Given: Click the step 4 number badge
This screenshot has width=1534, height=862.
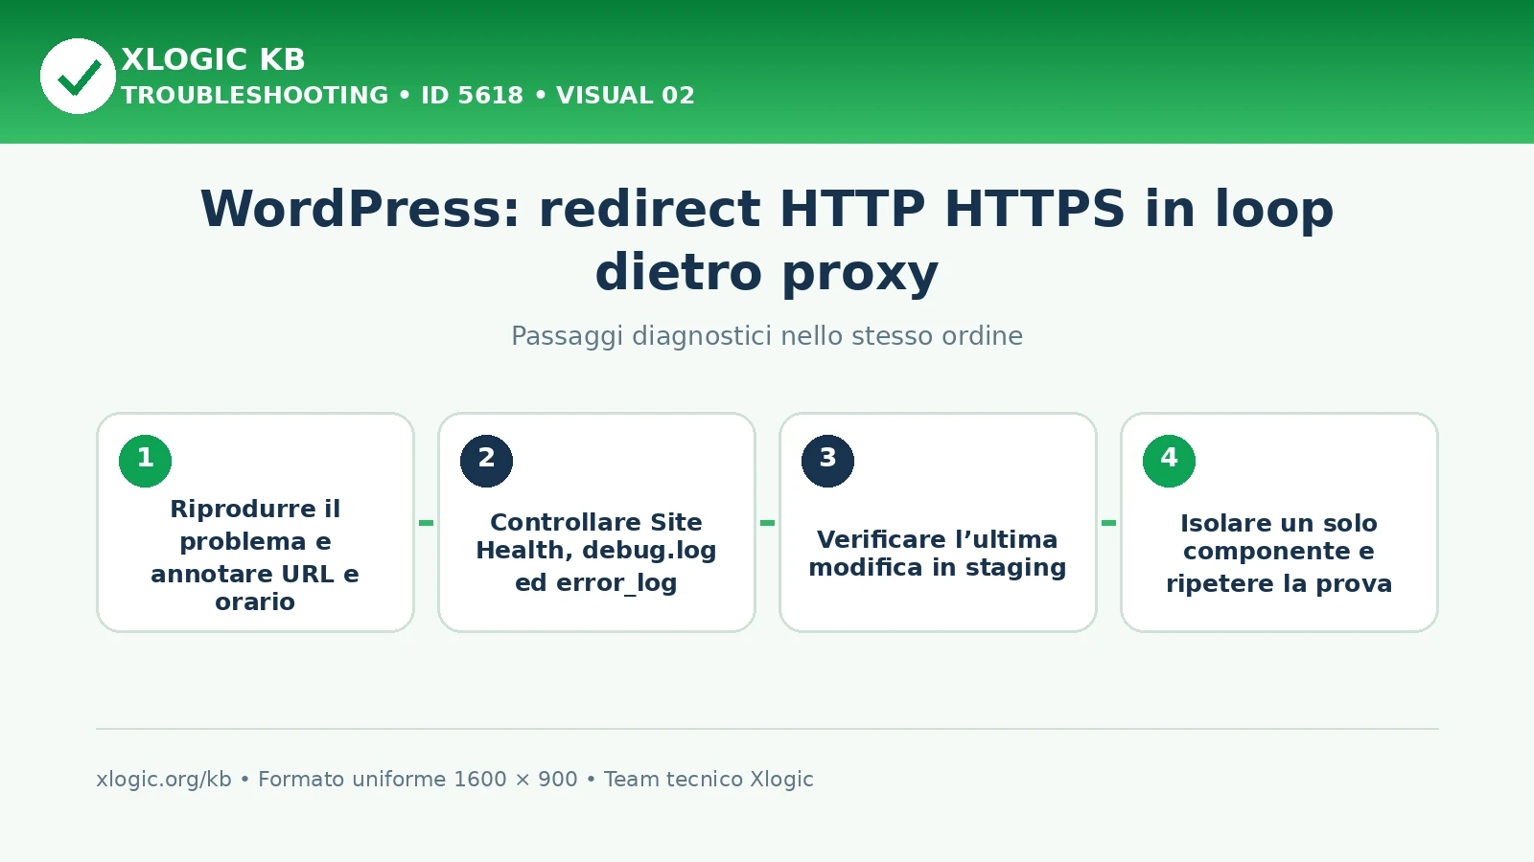Looking at the screenshot, I should [1169, 461].
